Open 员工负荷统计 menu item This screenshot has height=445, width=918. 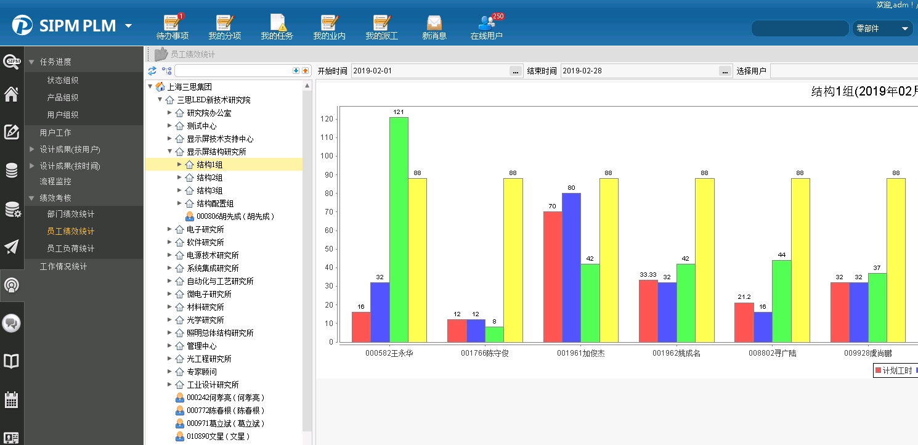(71, 248)
